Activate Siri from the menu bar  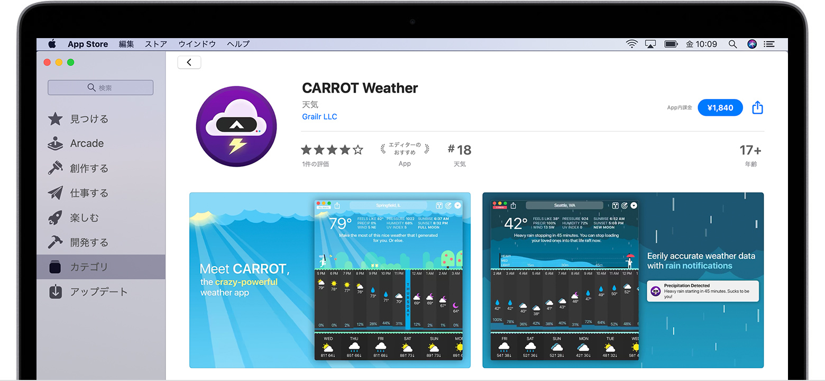(752, 44)
